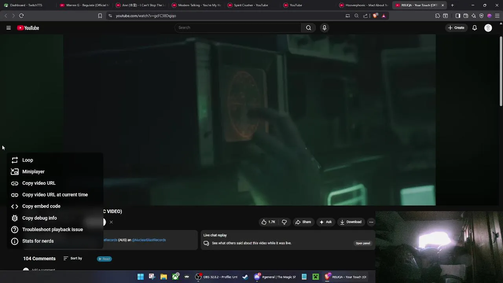503x283 pixels.
Task: Open the YouTube guide hamburger menu
Action: click(x=8, y=28)
